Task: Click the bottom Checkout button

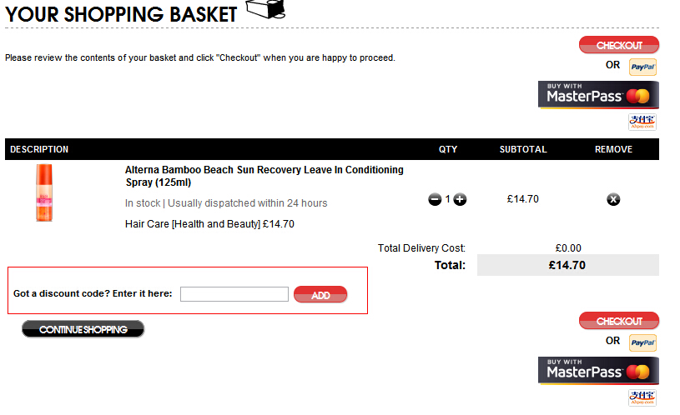Action: click(x=618, y=321)
